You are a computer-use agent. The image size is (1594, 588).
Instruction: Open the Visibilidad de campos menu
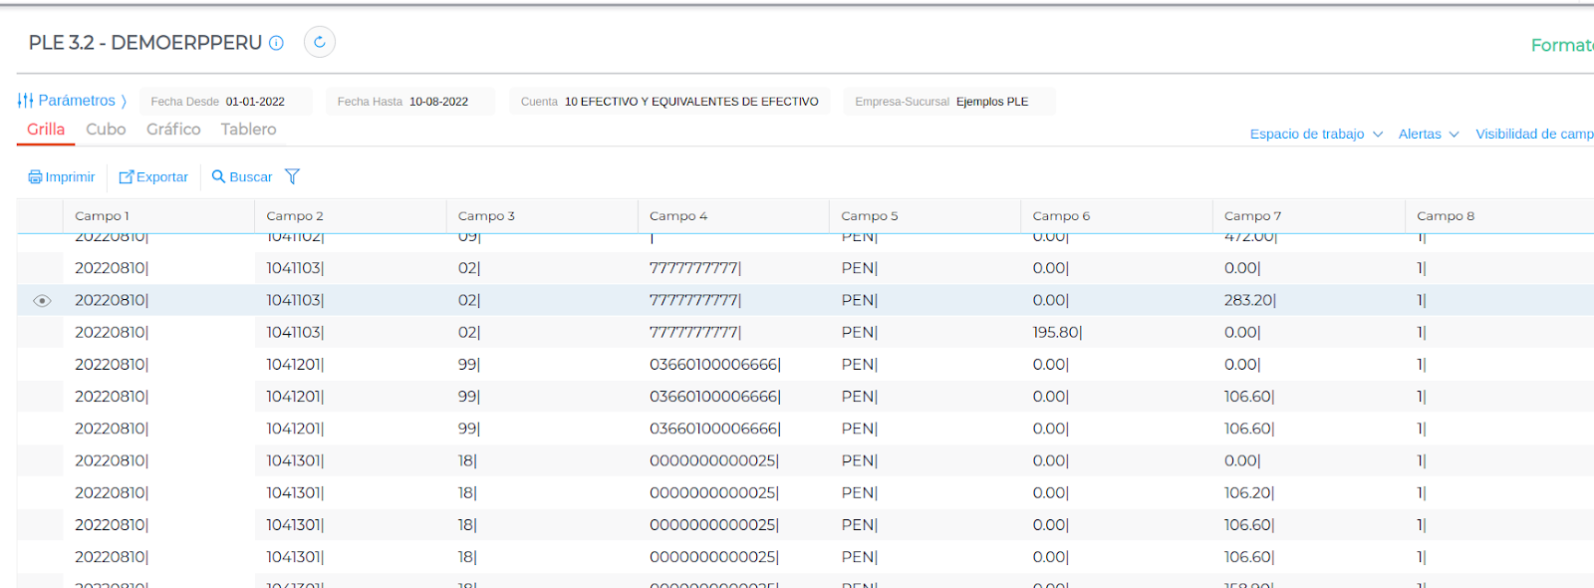(x=1534, y=134)
